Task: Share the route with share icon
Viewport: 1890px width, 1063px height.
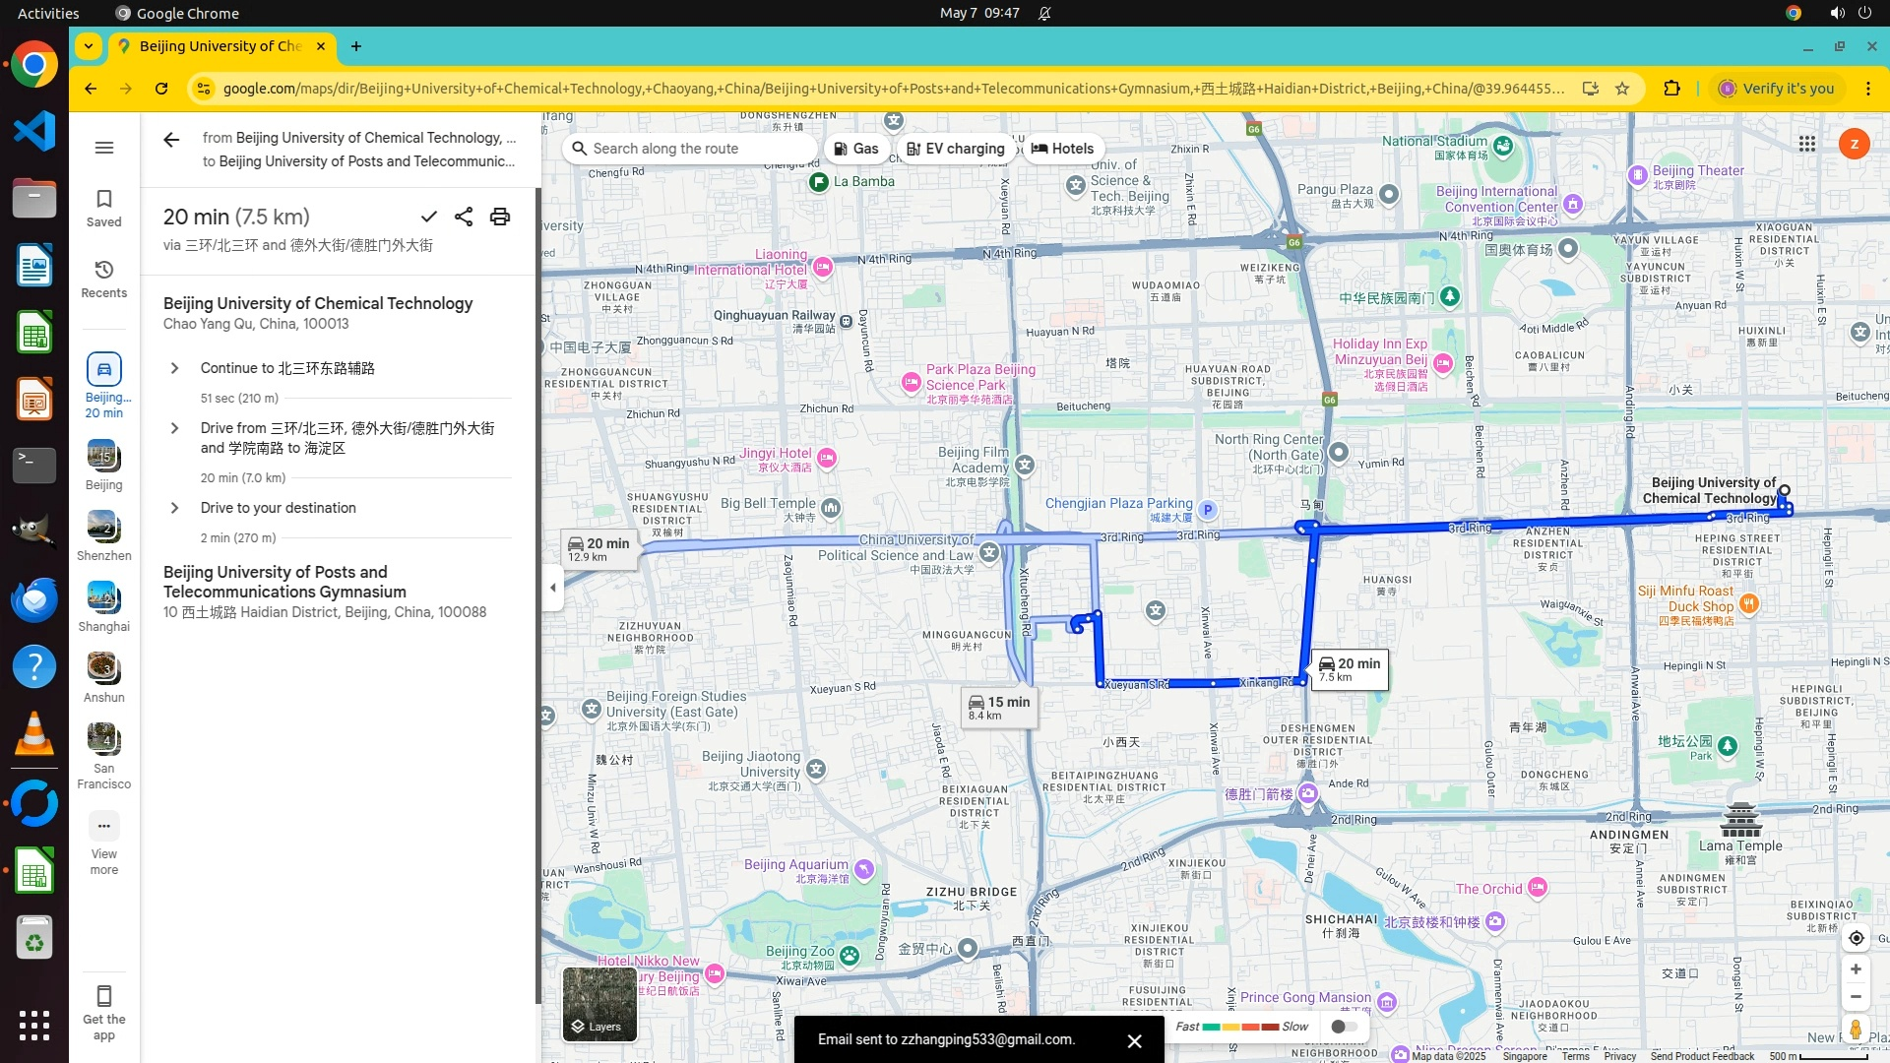Action: tap(464, 218)
